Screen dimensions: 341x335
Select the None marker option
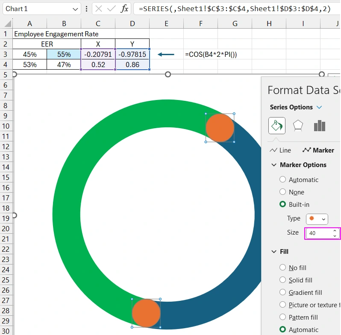[x=282, y=192]
